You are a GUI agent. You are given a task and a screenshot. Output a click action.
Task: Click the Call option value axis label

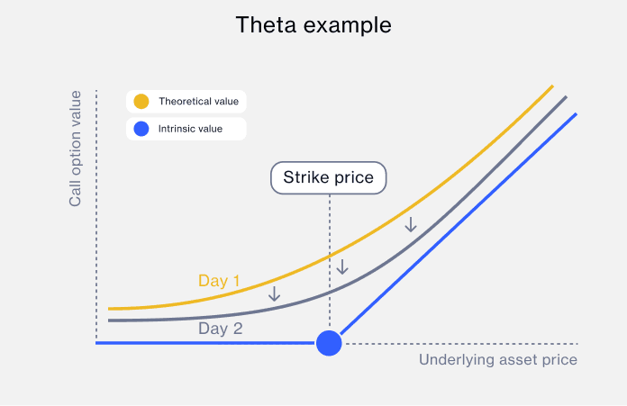(x=76, y=149)
